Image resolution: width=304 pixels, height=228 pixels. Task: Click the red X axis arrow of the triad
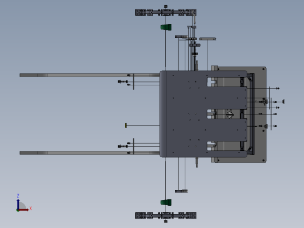coord(24,210)
